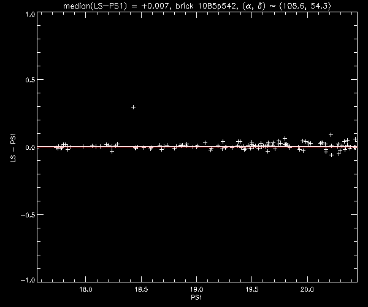Image resolution: width=368 pixels, height=307 pixels.
Task: Click the y-axis label LS − PS1
Action: (x=13, y=147)
